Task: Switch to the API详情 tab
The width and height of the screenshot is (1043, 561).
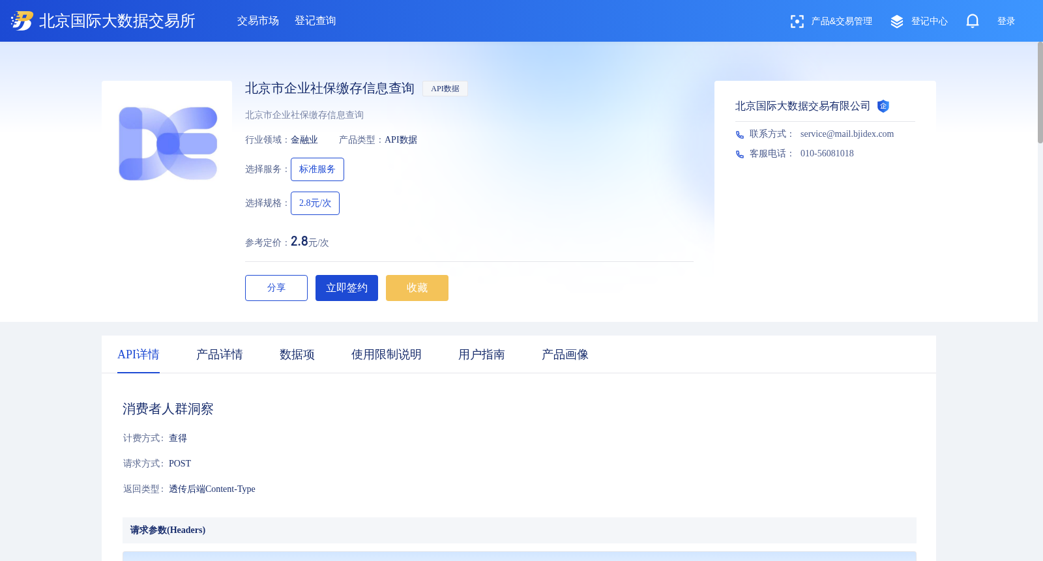Action: pos(138,354)
